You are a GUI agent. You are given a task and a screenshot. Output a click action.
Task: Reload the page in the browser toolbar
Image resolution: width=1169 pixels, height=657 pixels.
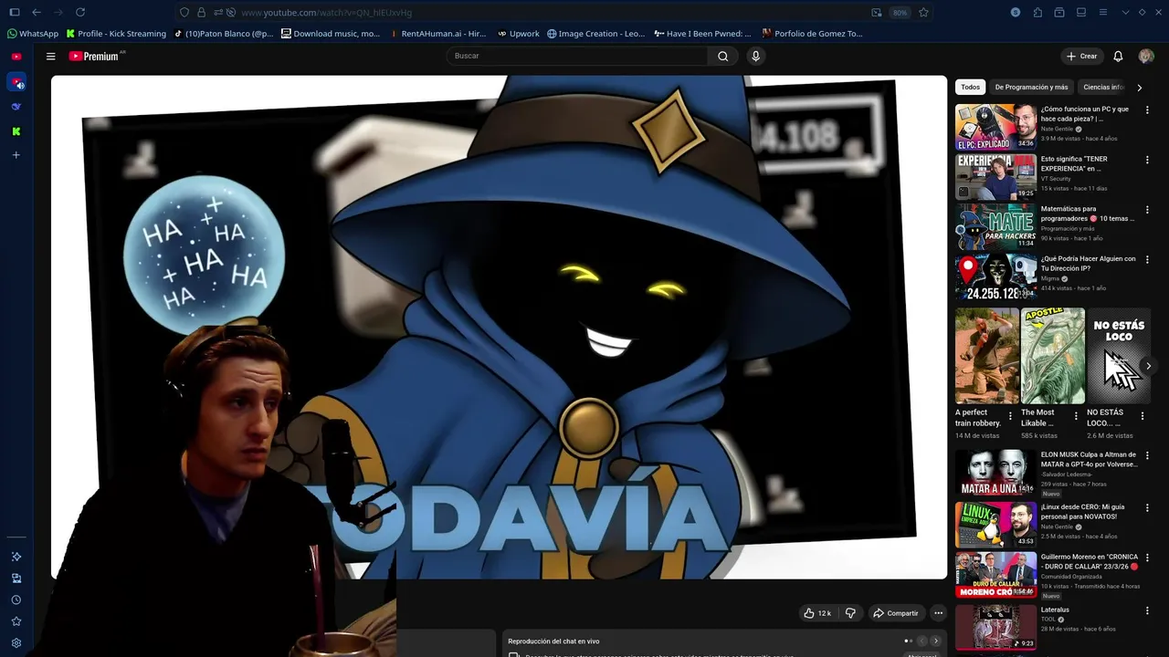[80, 12]
